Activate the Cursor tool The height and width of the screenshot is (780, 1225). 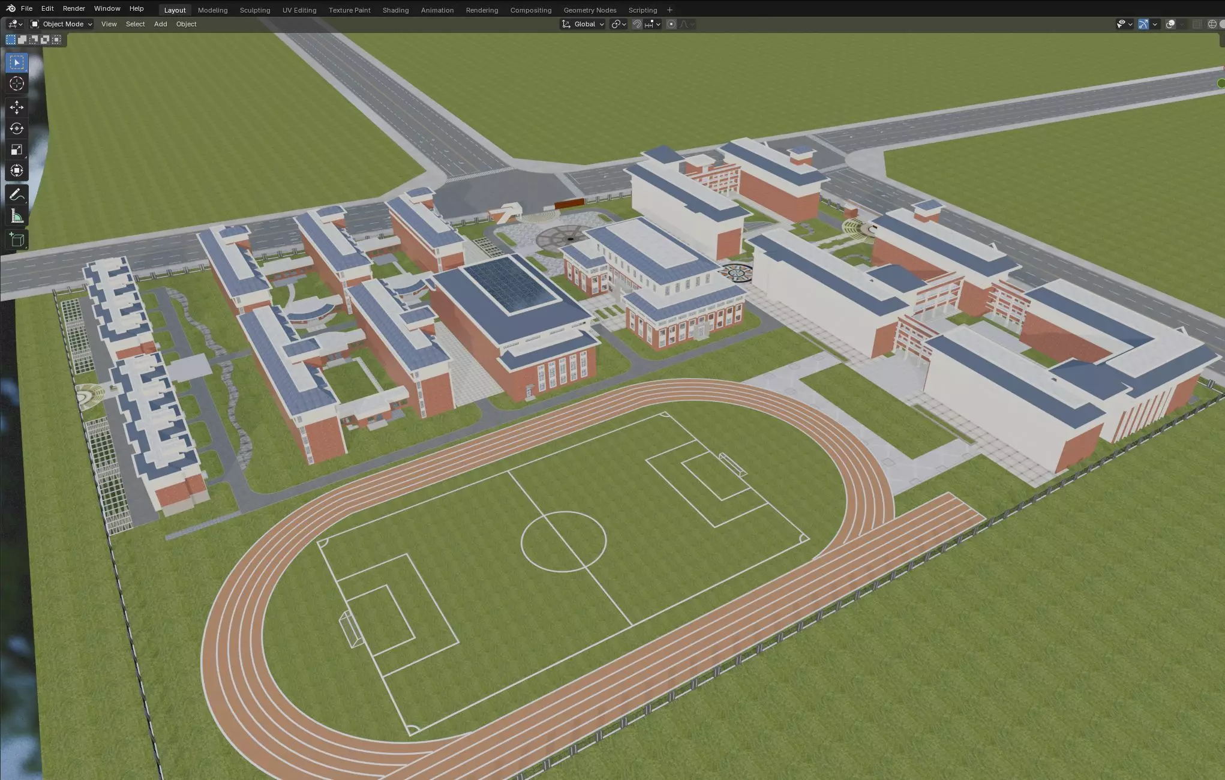[17, 83]
